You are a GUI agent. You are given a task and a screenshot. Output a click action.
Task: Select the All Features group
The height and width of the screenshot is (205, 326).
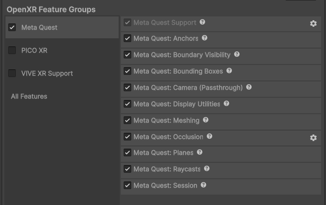point(29,96)
